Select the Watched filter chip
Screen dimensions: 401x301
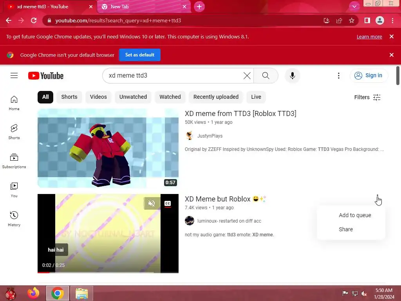click(x=170, y=97)
